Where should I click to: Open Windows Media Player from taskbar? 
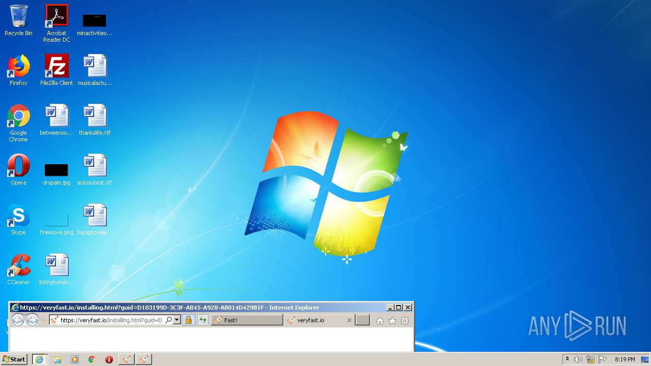point(75,359)
